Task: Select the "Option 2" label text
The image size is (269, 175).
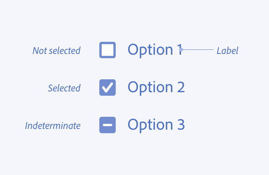Action: (156, 87)
